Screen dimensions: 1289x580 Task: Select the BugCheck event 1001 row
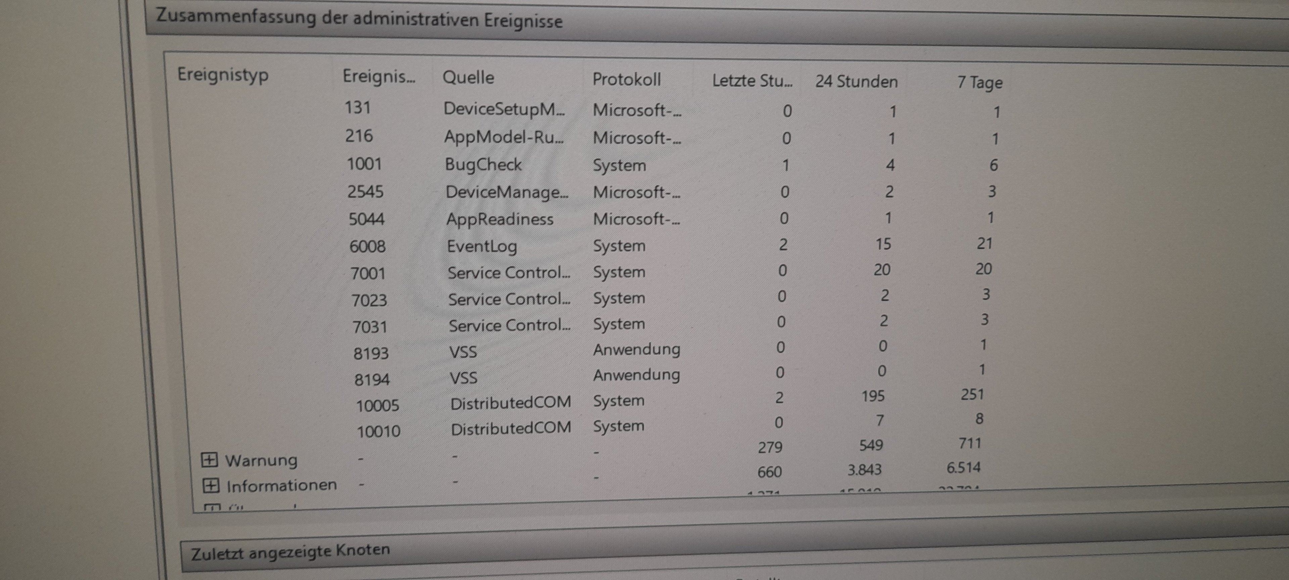(x=483, y=165)
